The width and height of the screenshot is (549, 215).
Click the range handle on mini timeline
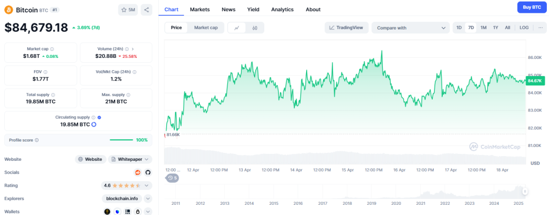point(525,191)
